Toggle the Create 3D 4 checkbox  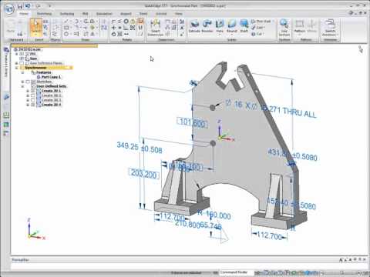[x=33, y=105]
